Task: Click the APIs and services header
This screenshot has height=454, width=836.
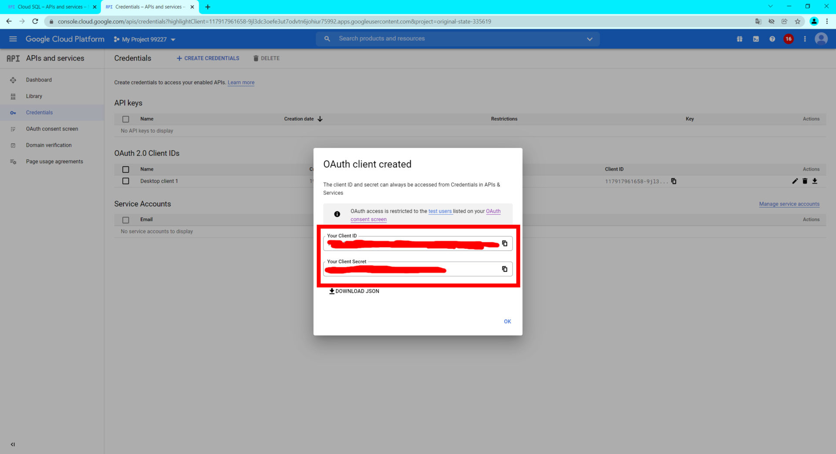Action: [x=55, y=58]
